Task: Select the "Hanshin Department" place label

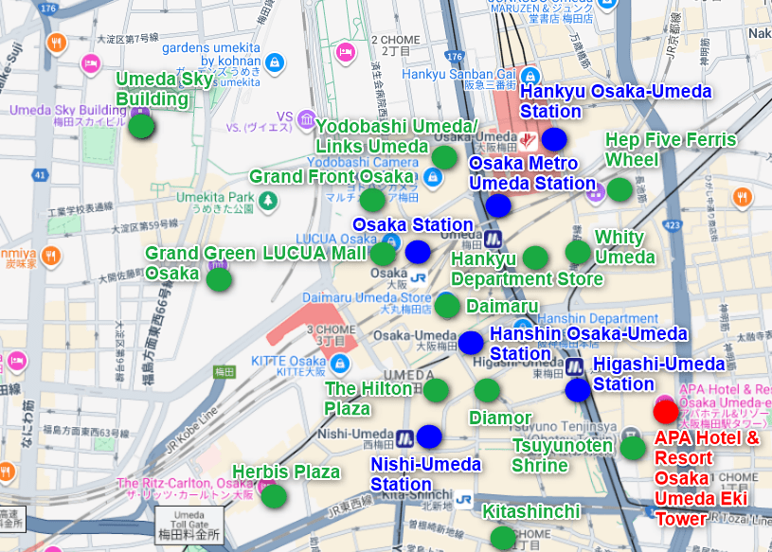Action: coord(598,319)
